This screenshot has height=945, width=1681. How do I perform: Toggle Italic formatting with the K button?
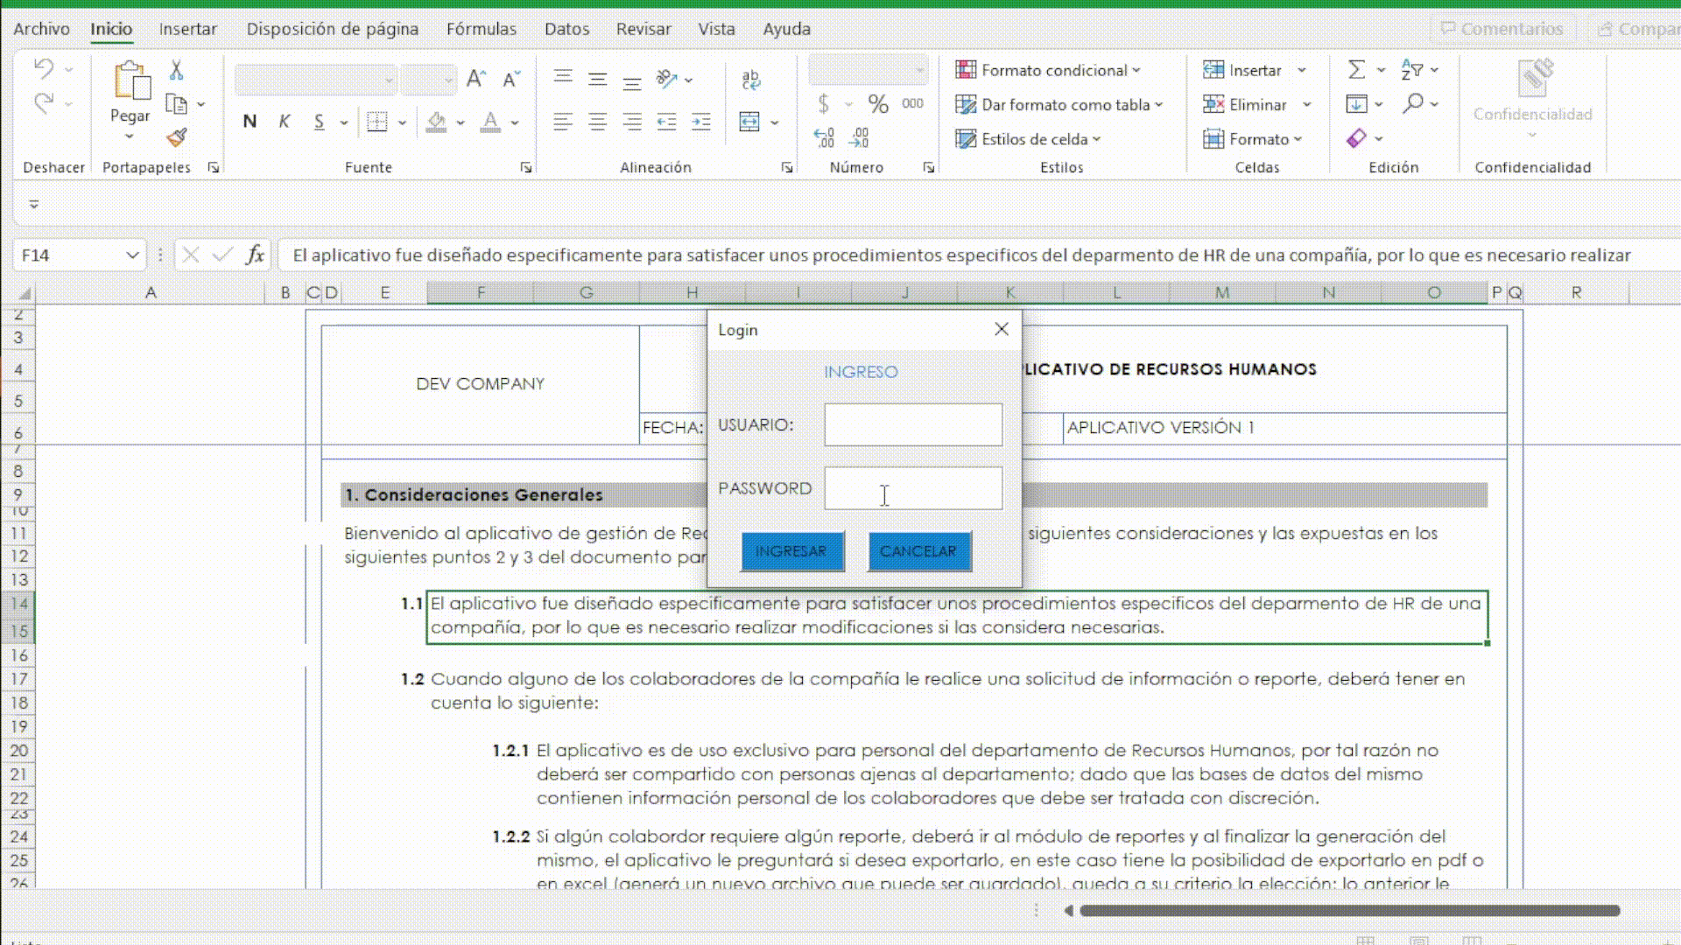(284, 122)
